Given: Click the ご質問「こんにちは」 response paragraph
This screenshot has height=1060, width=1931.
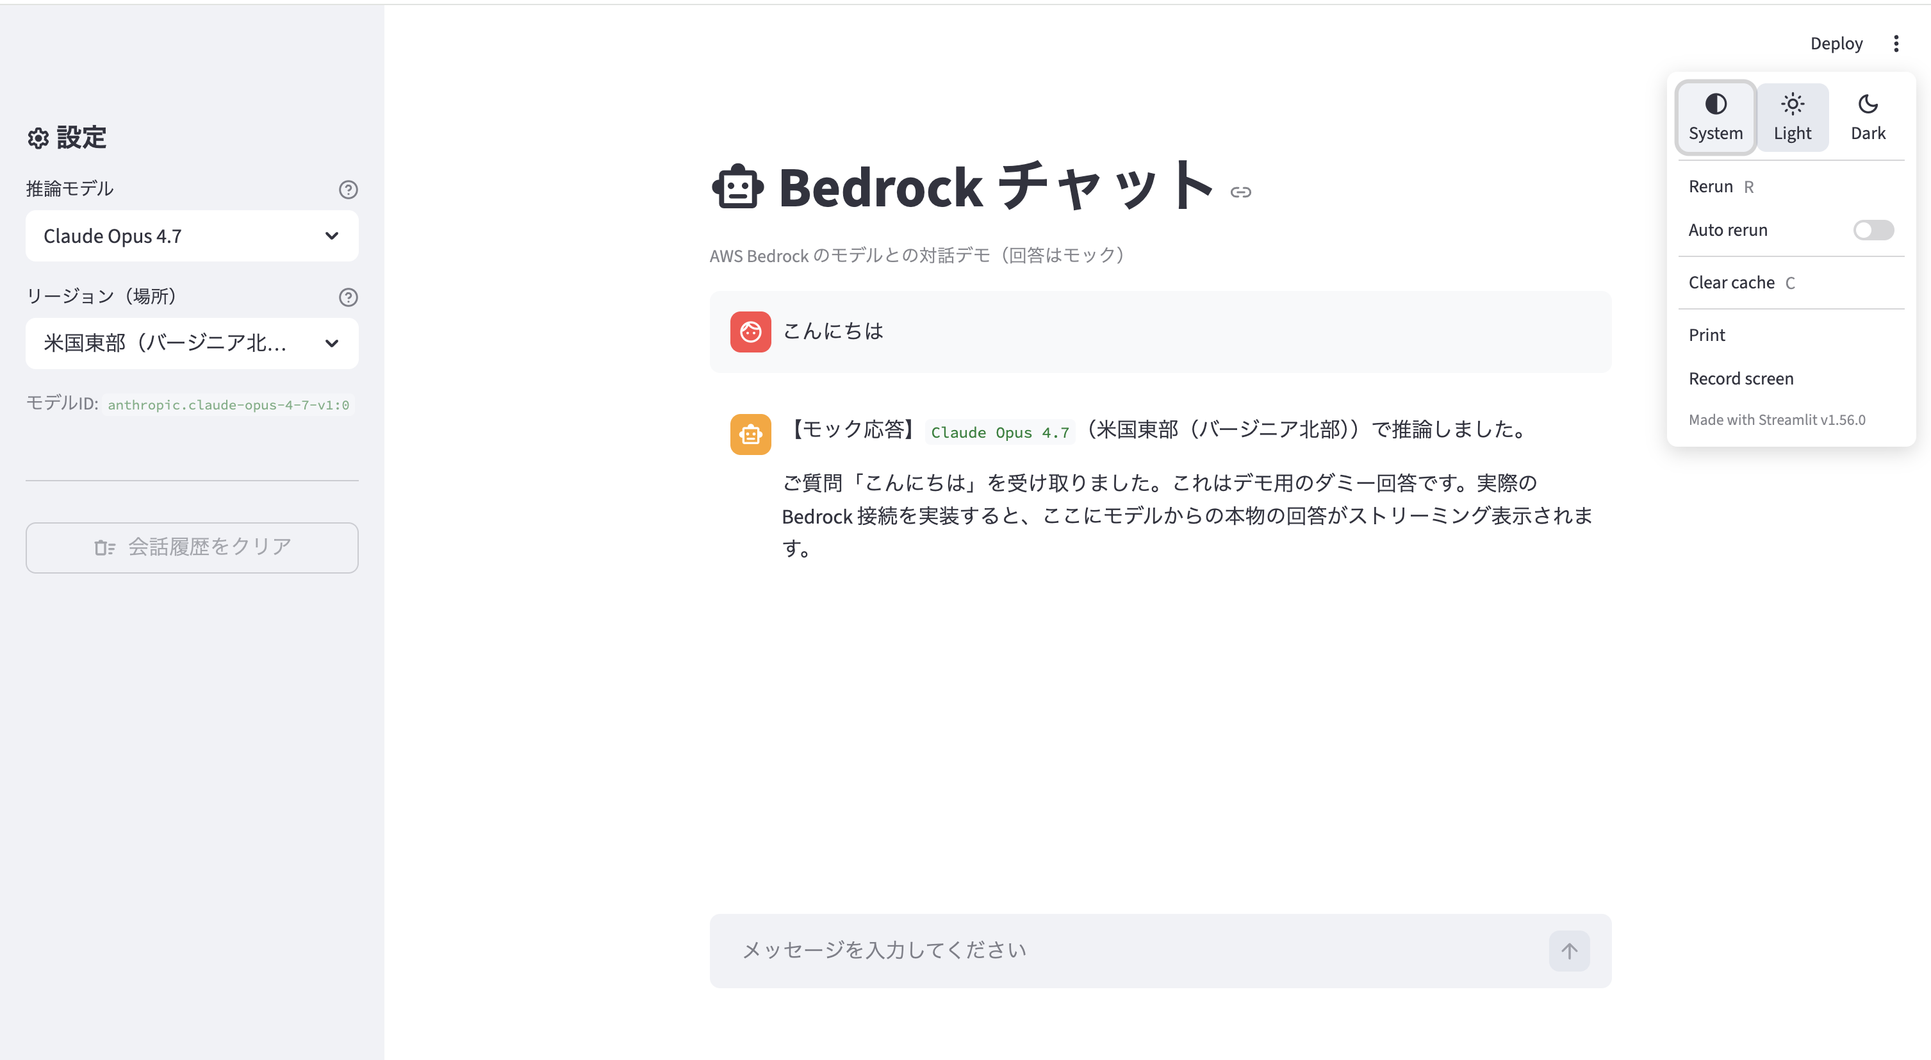Looking at the screenshot, I should point(1187,516).
